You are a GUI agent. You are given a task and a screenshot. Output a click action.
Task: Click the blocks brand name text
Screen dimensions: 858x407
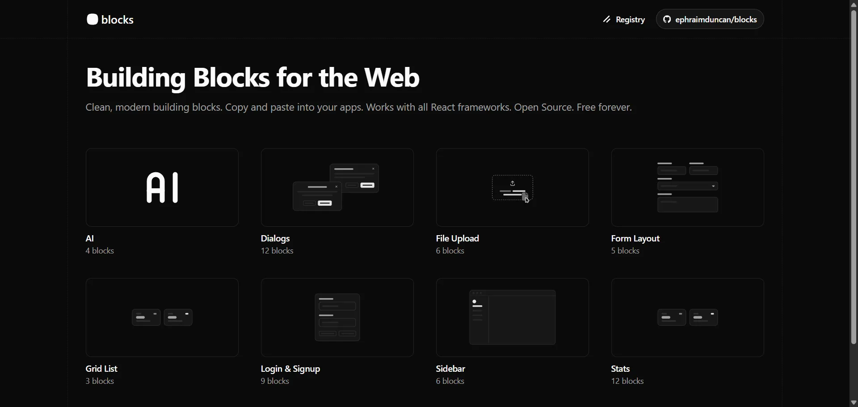118,20
